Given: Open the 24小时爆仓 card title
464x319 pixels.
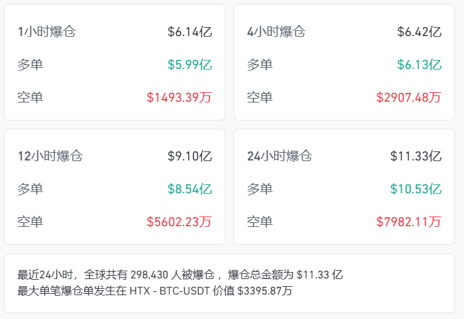Looking at the screenshot, I should click(x=279, y=156).
